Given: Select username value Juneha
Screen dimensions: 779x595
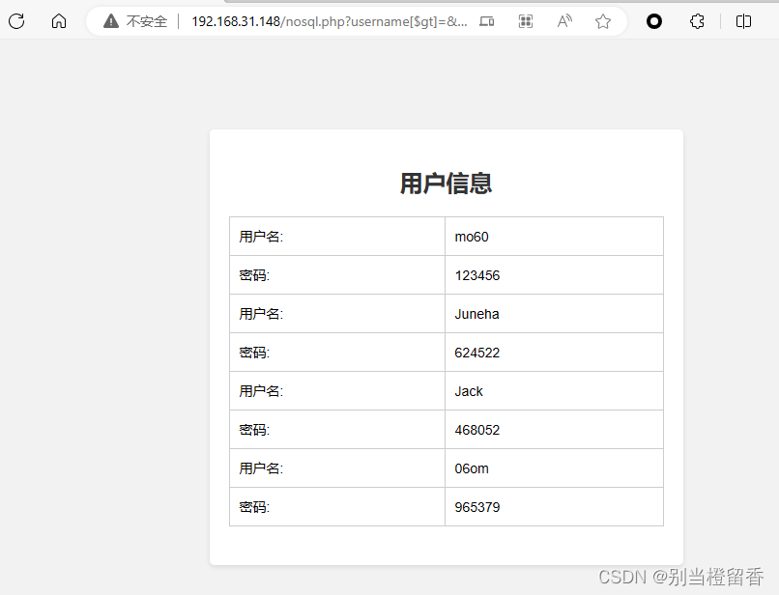Looking at the screenshot, I should click(476, 314).
